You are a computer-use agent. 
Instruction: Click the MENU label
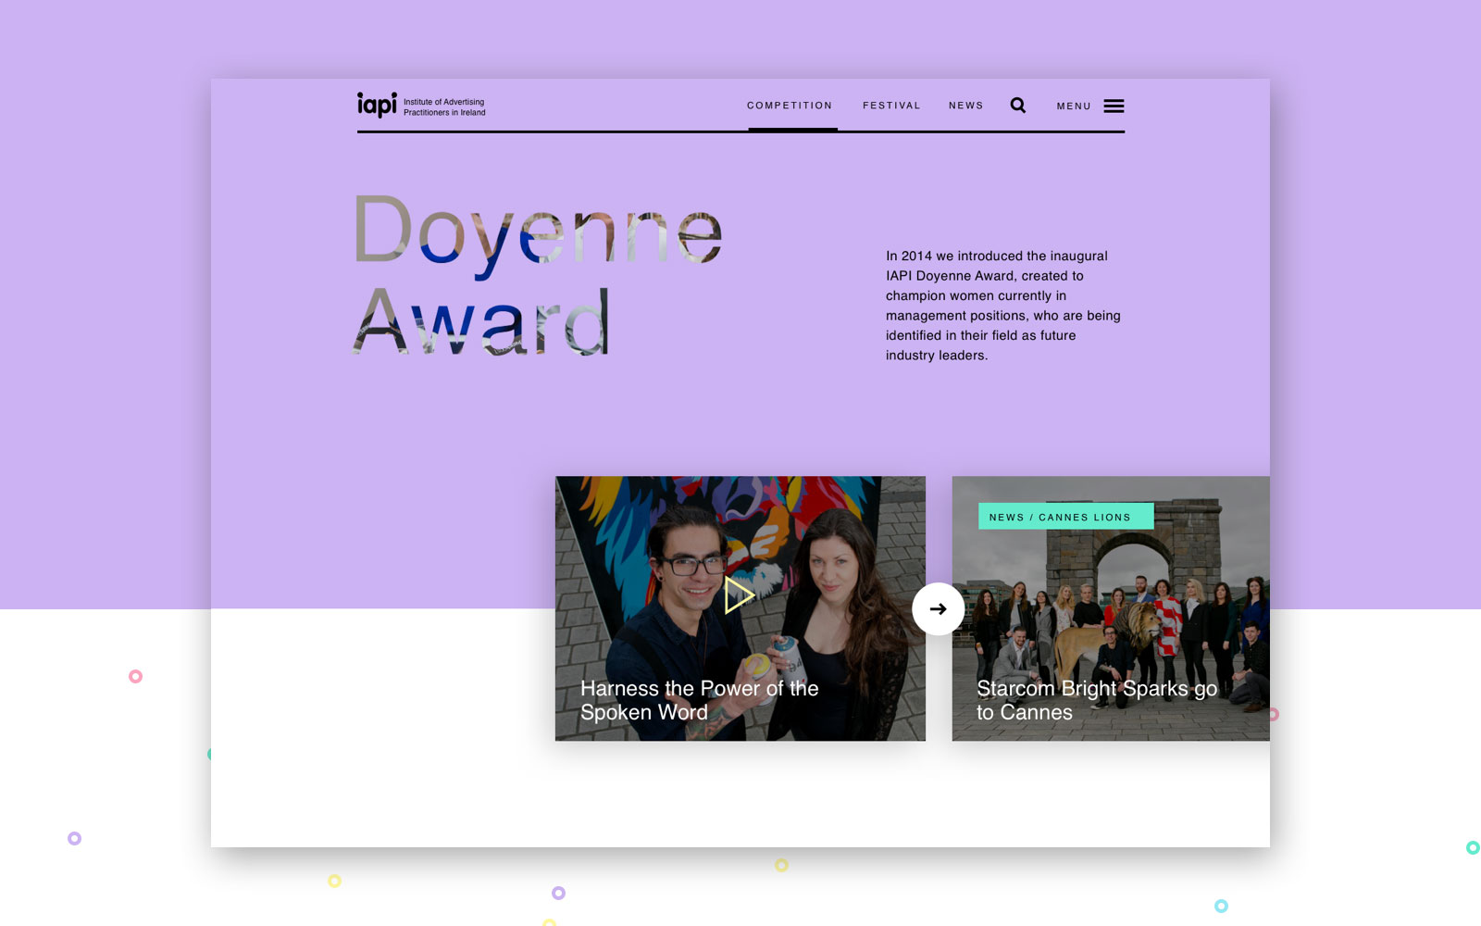point(1074,106)
